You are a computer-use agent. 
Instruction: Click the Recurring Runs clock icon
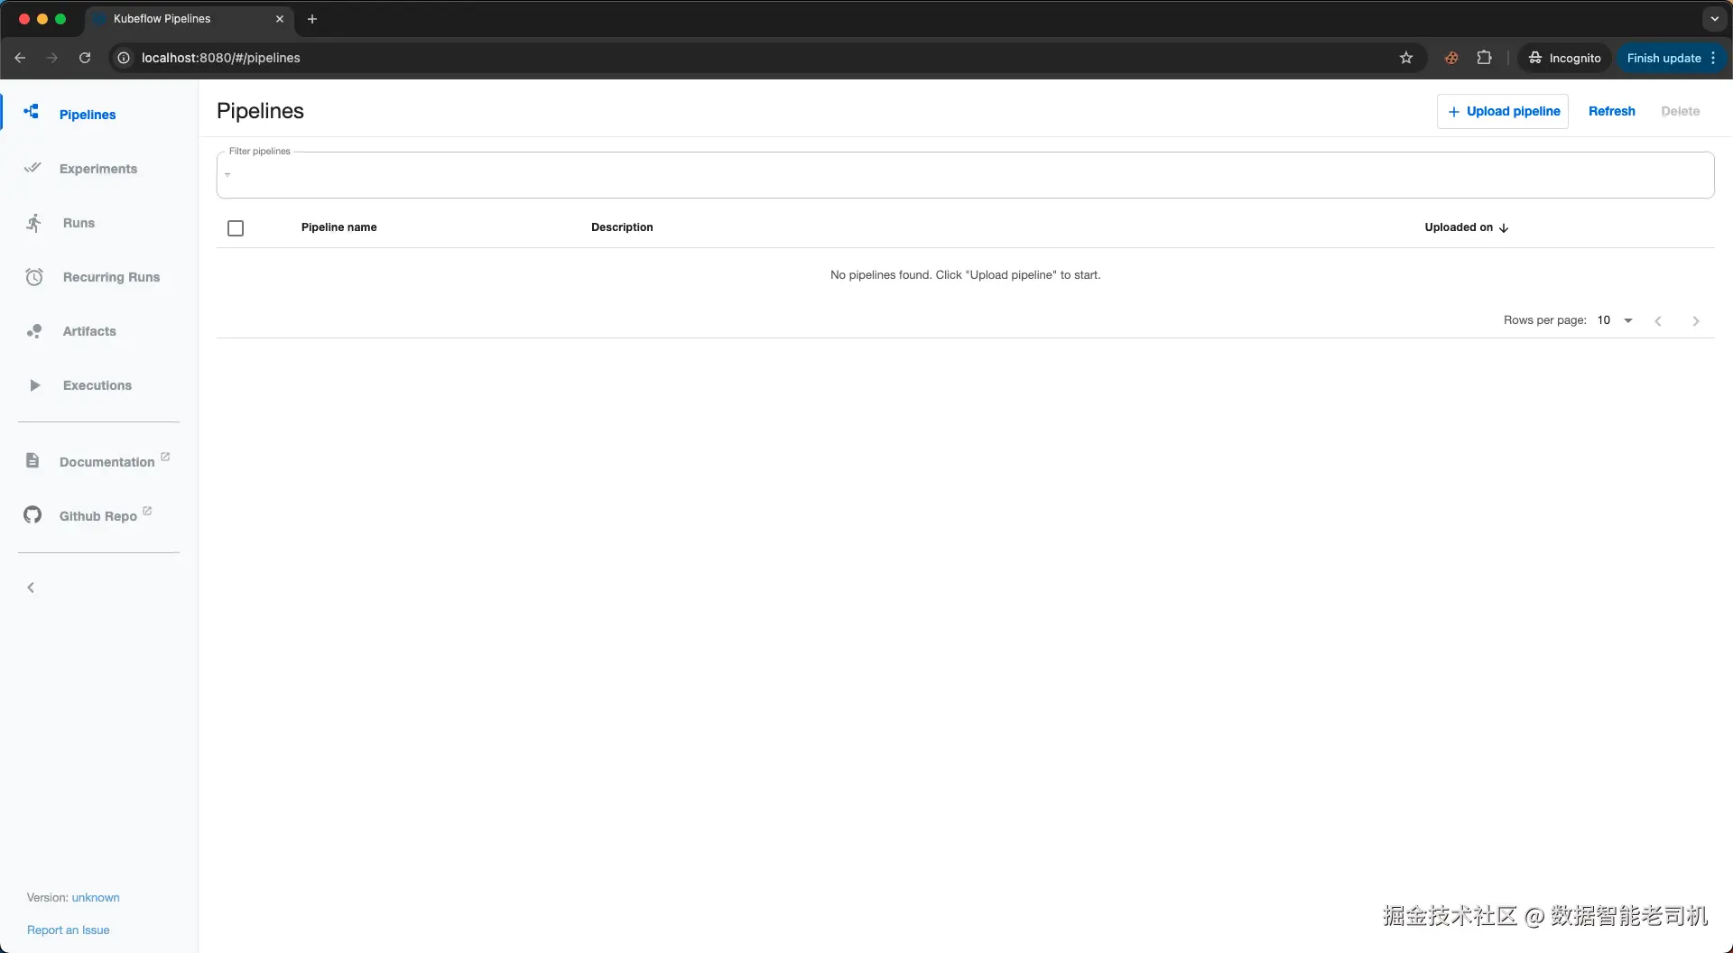pyautogui.click(x=34, y=277)
